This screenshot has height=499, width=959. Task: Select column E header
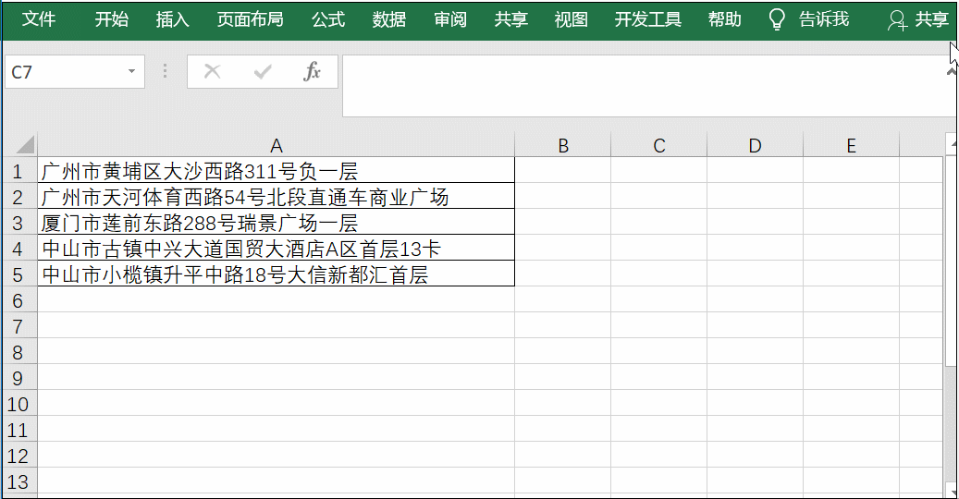851,145
